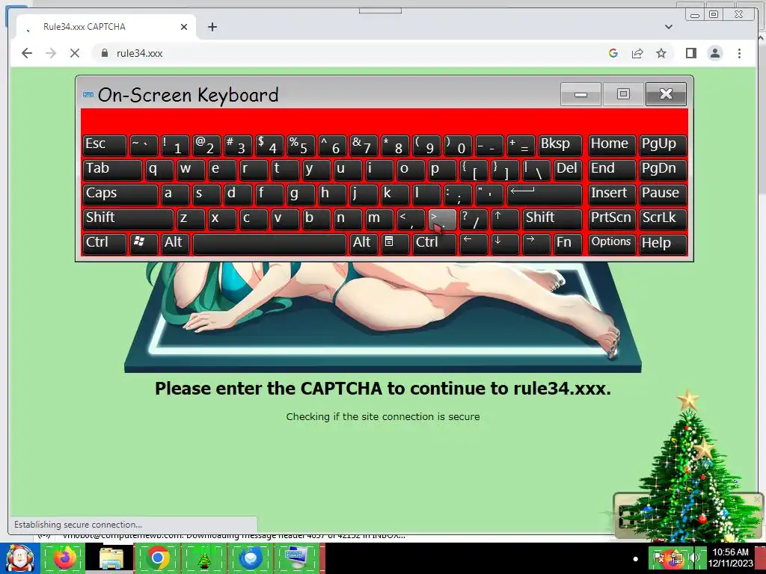Click the PrtScn key
The height and width of the screenshot is (574, 766).
[611, 219]
